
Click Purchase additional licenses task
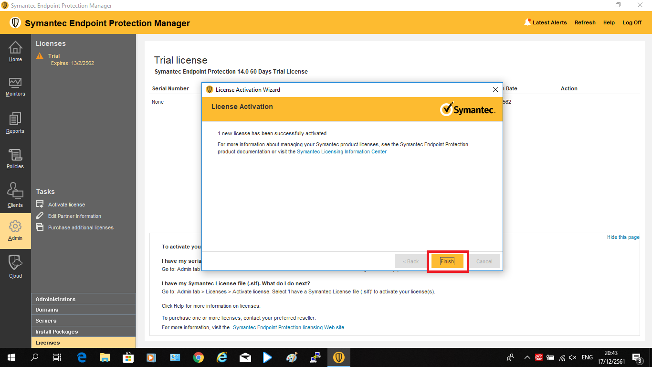pos(81,227)
